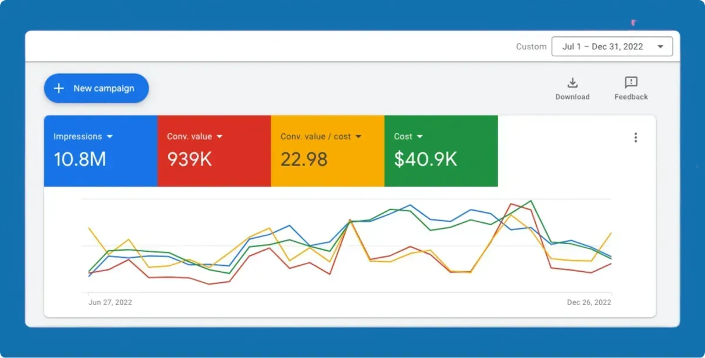This screenshot has width=705, height=358.
Task: Select the red Conv. value card
Action: coord(214,151)
